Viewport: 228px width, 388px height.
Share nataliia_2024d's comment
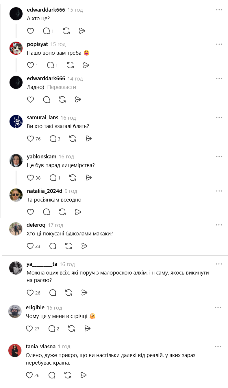click(x=78, y=212)
